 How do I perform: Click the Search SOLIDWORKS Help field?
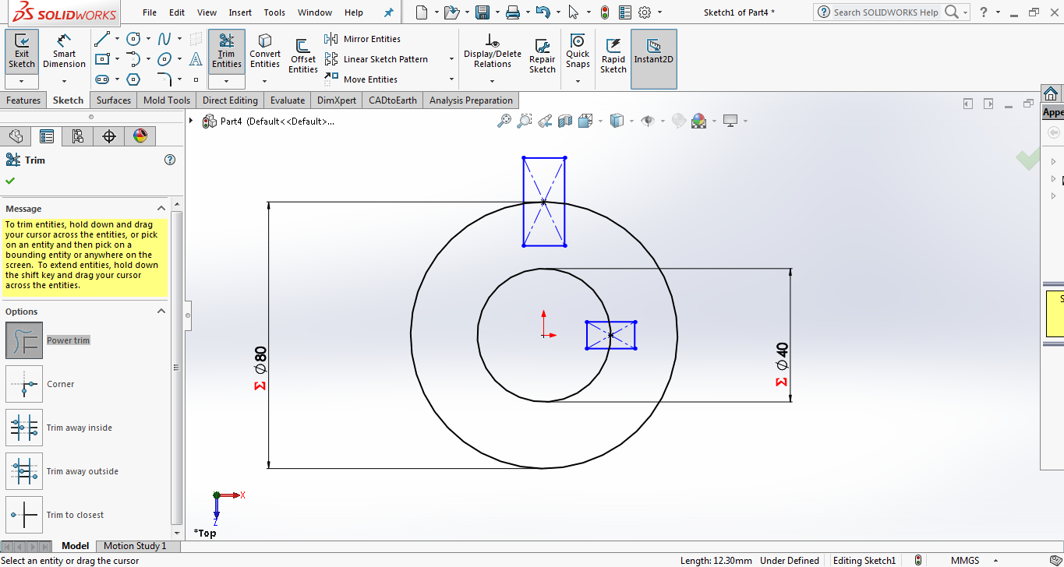point(886,12)
